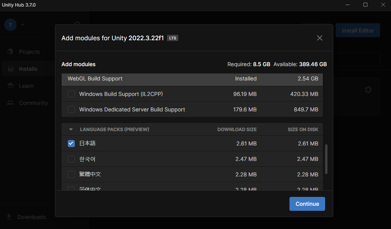Click the 420.33 MB size value
The height and width of the screenshot is (229, 391).
(304, 94)
